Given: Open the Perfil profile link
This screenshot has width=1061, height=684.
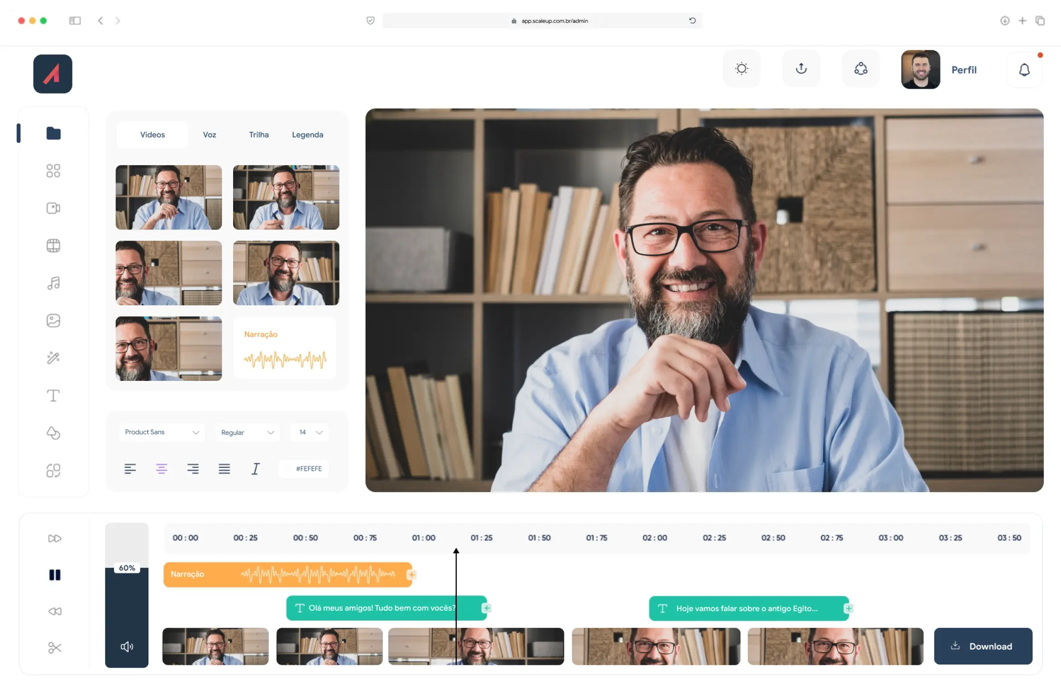Looking at the screenshot, I should click(964, 70).
